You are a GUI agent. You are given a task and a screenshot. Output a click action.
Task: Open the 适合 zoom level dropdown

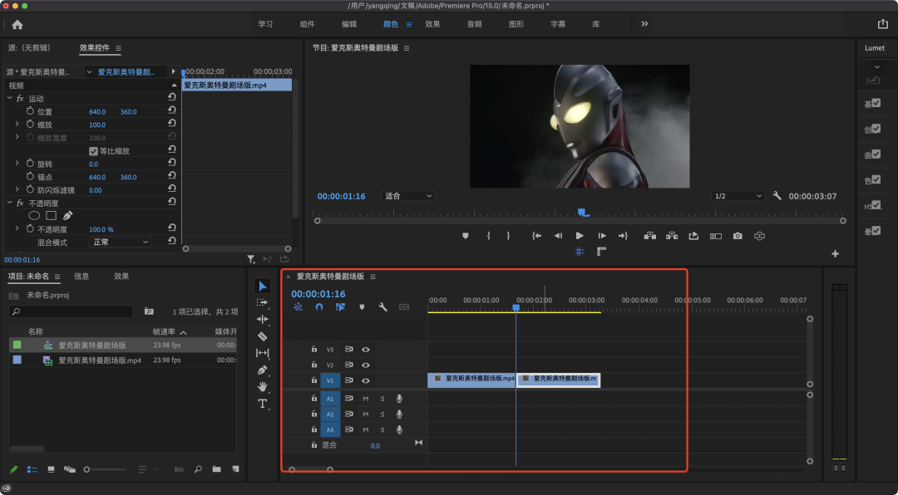[x=407, y=196]
